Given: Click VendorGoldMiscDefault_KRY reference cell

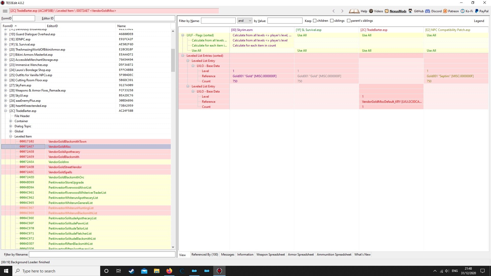Looking at the screenshot, I should (x=391, y=102).
